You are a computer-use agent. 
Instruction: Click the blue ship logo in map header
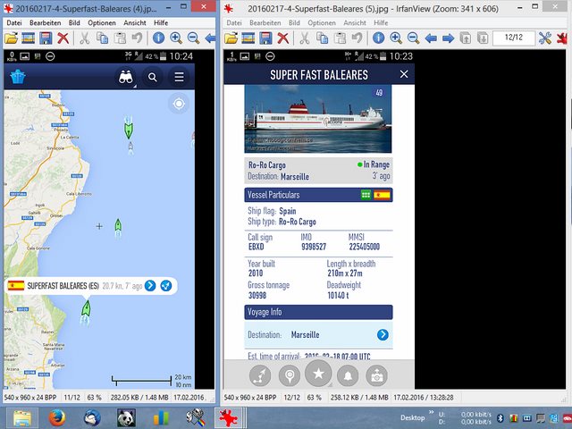(18, 77)
